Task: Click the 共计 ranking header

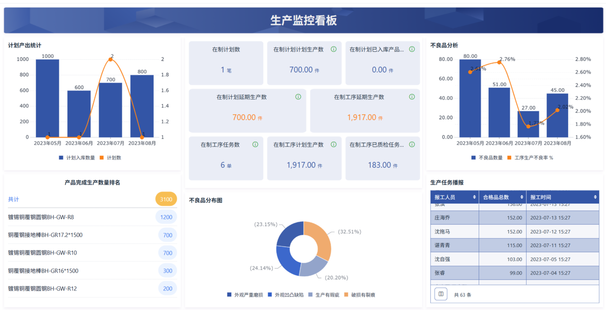Action: tap(14, 199)
